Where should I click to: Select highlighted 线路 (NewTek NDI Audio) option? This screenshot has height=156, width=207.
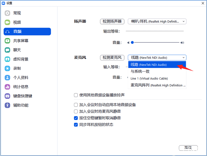pyautogui.click(x=157, y=65)
